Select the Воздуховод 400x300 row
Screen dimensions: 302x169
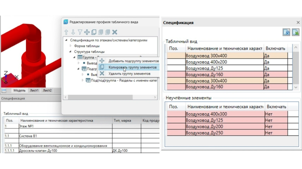click(224, 114)
